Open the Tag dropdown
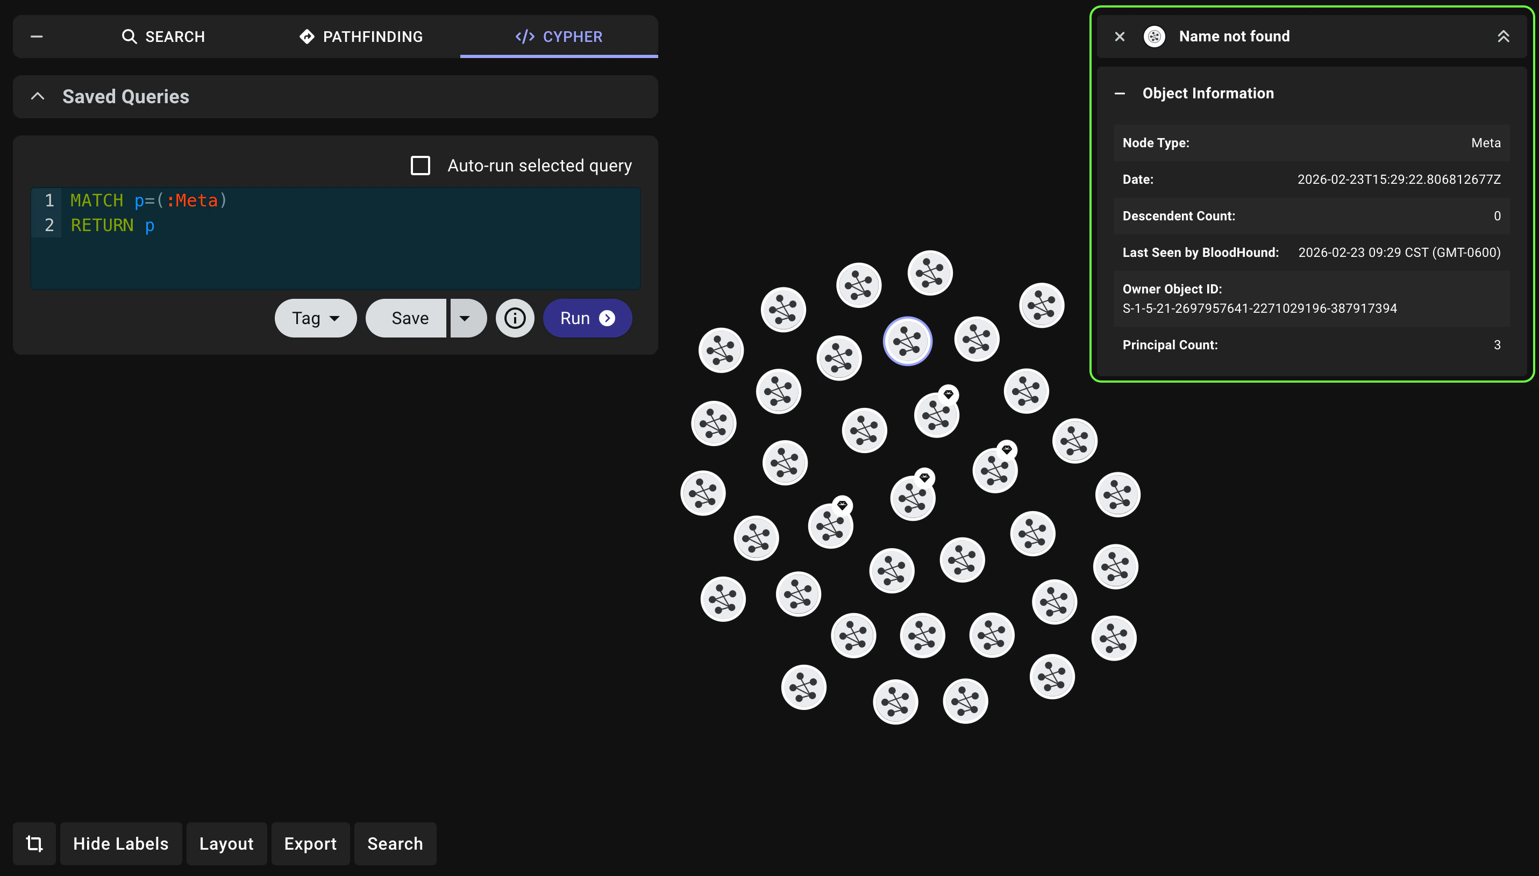The width and height of the screenshot is (1539, 876). click(x=316, y=318)
